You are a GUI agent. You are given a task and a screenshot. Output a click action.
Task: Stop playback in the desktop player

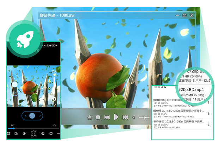(x=98, y=118)
